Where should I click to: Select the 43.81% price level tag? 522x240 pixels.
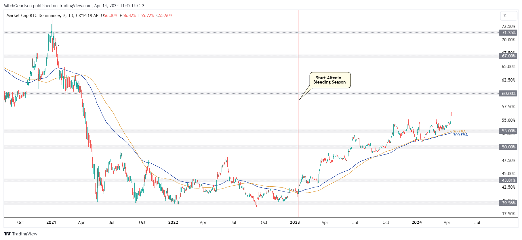[x=508, y=180]
